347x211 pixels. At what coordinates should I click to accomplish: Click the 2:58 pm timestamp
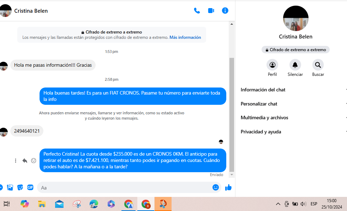pos(112,79)
